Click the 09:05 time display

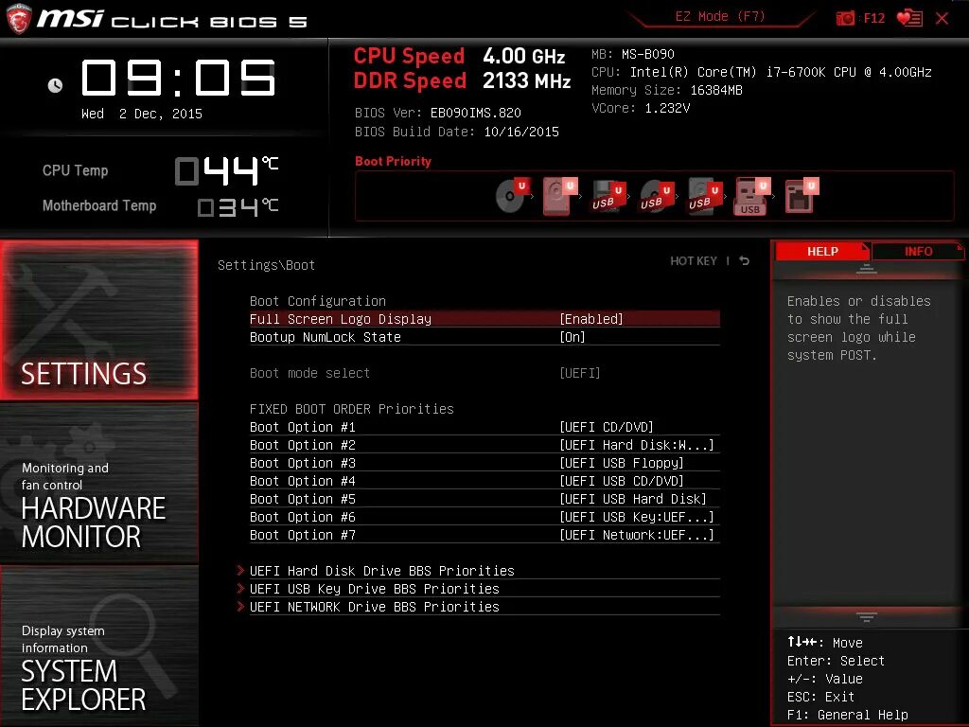179,78
